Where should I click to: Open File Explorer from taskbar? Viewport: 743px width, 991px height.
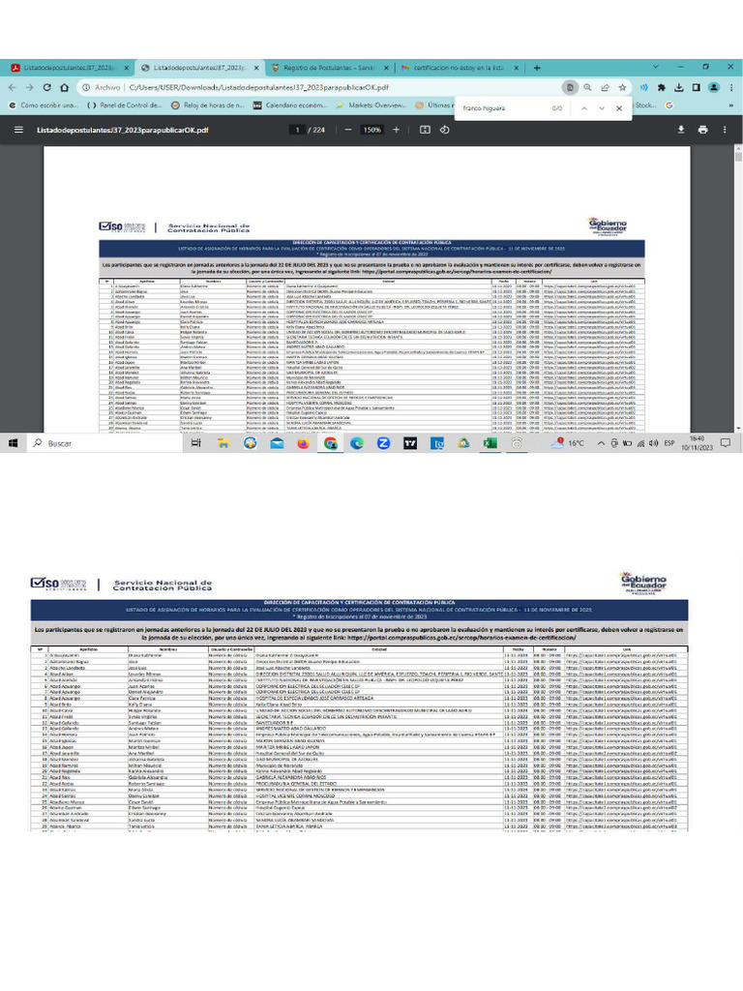coord(223,443)
